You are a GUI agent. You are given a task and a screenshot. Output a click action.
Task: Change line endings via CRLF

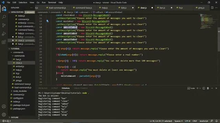pos(195,121)
